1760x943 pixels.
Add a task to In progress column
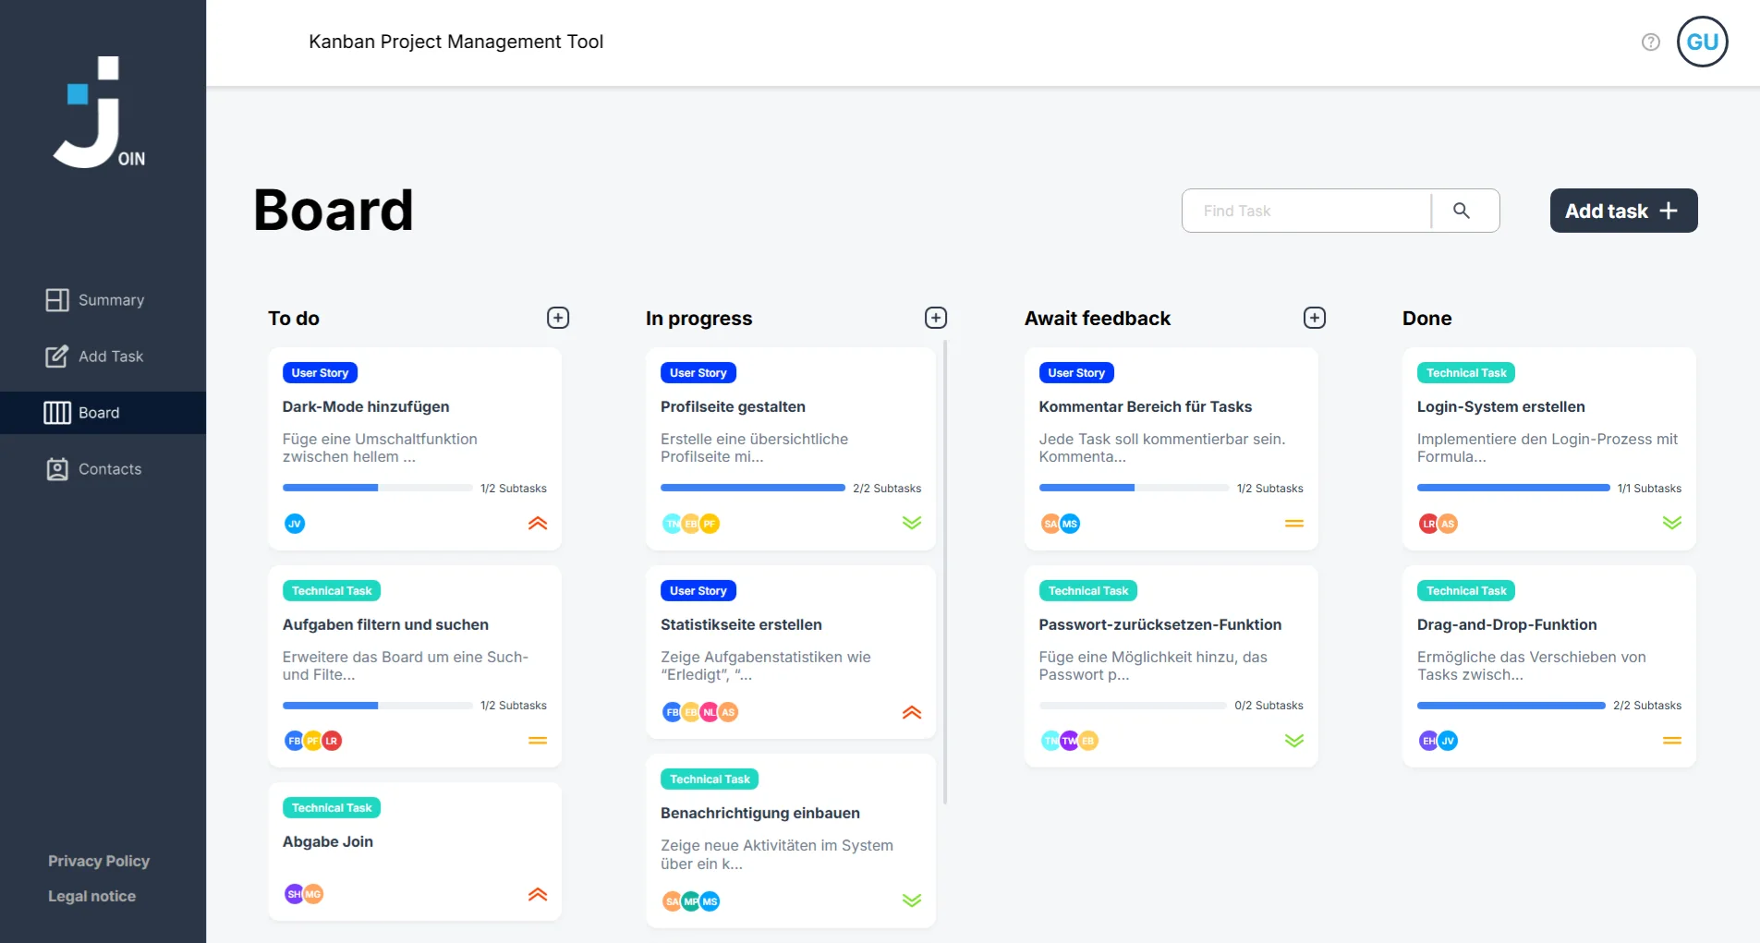point(936,318)
